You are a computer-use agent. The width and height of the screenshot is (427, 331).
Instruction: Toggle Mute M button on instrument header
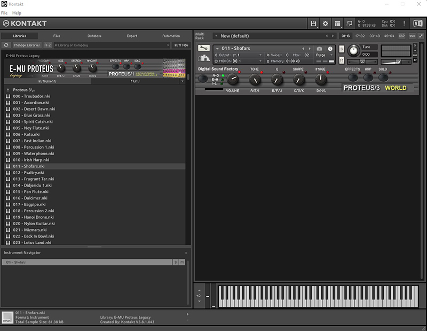coord(342,60)
